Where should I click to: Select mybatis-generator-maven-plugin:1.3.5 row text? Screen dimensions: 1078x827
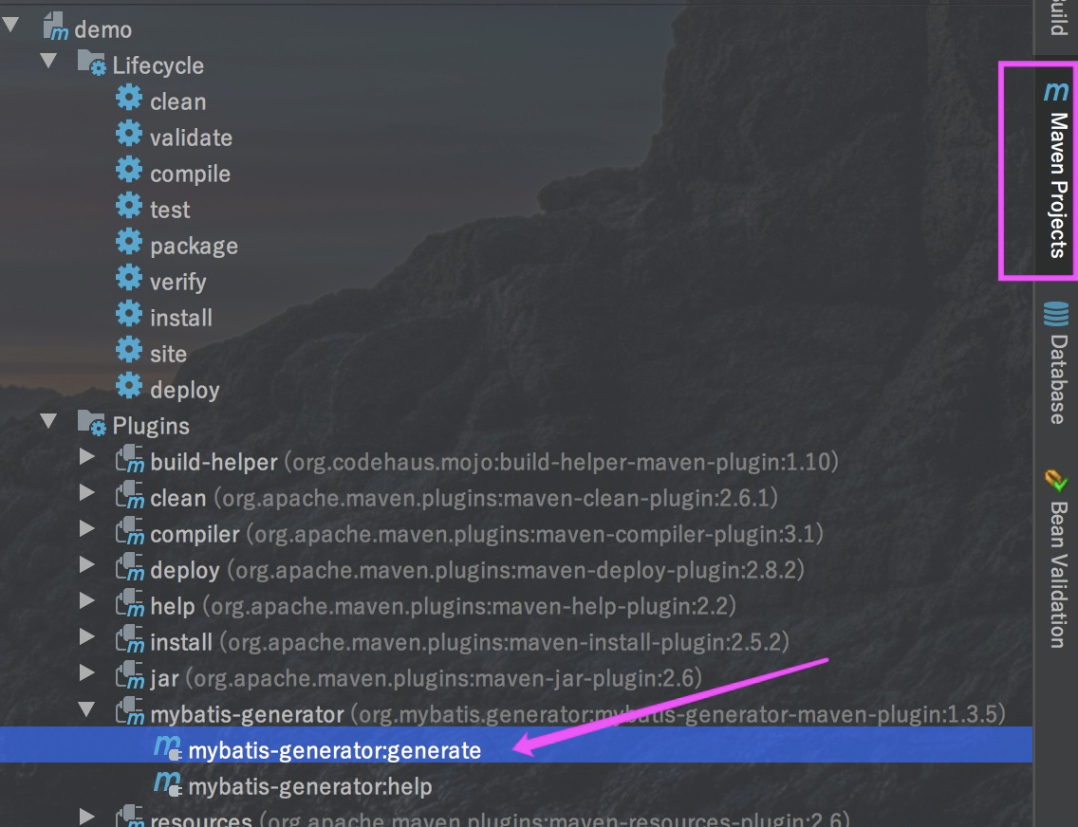(678, 714)
